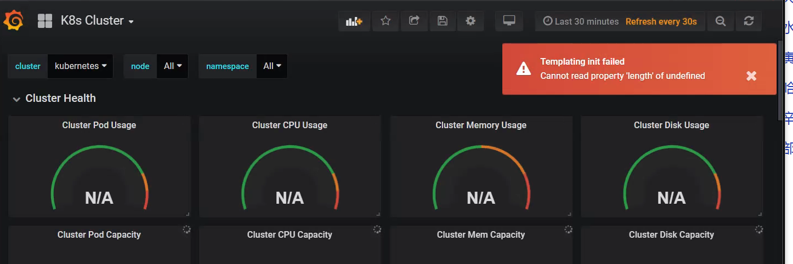
Task: Click the Cluster CPU Usage gauge
Action: 290,177
